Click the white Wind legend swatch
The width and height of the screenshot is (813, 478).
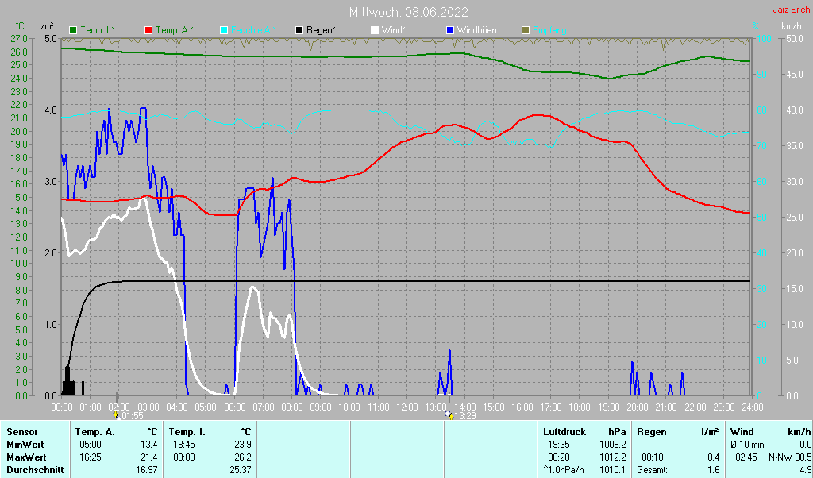pos(375,31)
